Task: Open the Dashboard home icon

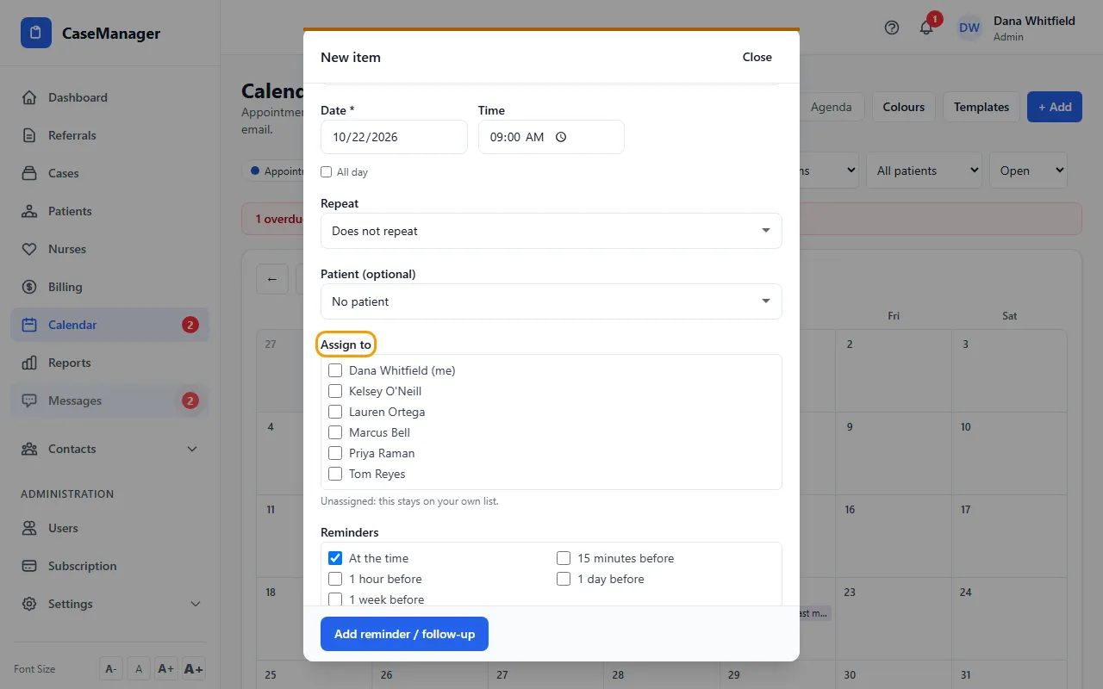Action: click(29, 97)
